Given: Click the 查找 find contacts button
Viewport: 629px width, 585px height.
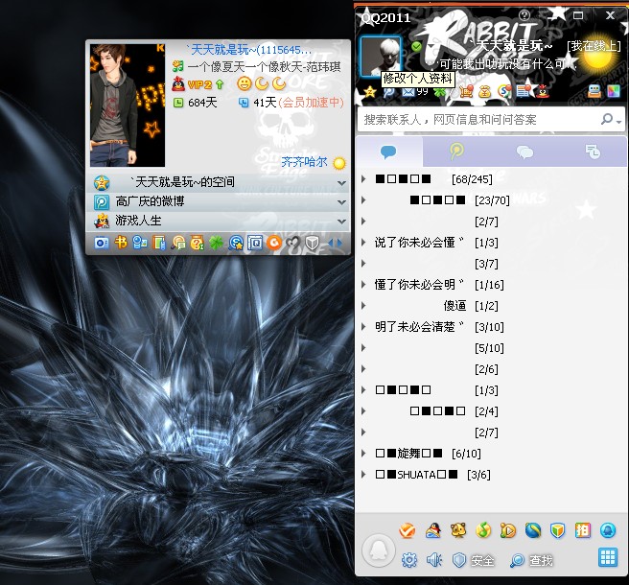Looking at the screenshot, I should (531, 560).
